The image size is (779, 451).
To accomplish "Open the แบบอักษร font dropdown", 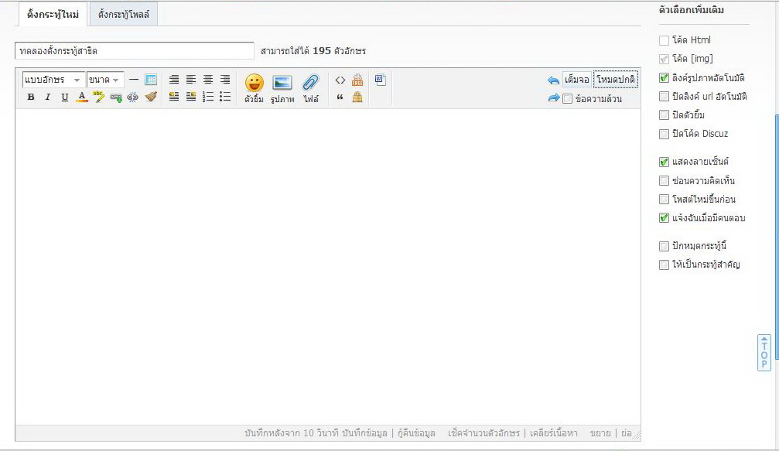I will click(x=53, y=80).
